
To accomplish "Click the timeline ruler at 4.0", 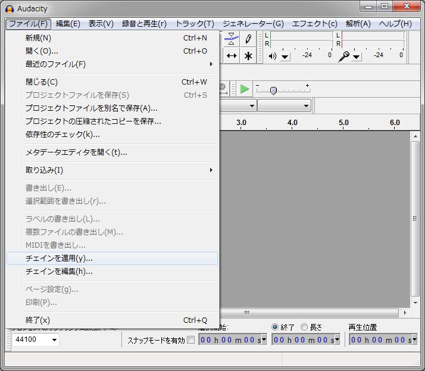I will [x=292, y=123].
